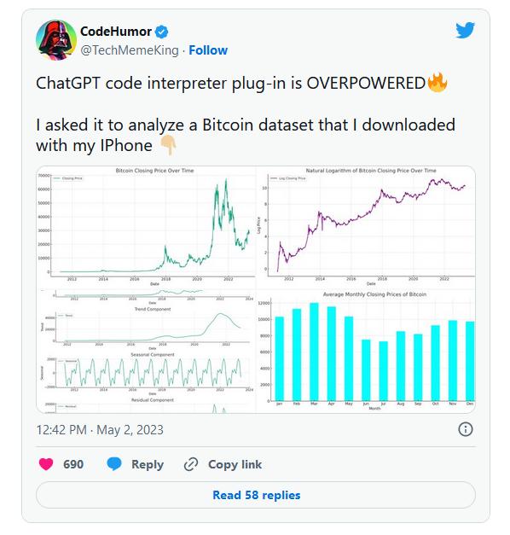Open the Natural Logarithm price chart image
The image size is (510, 535).
point(366,227)
